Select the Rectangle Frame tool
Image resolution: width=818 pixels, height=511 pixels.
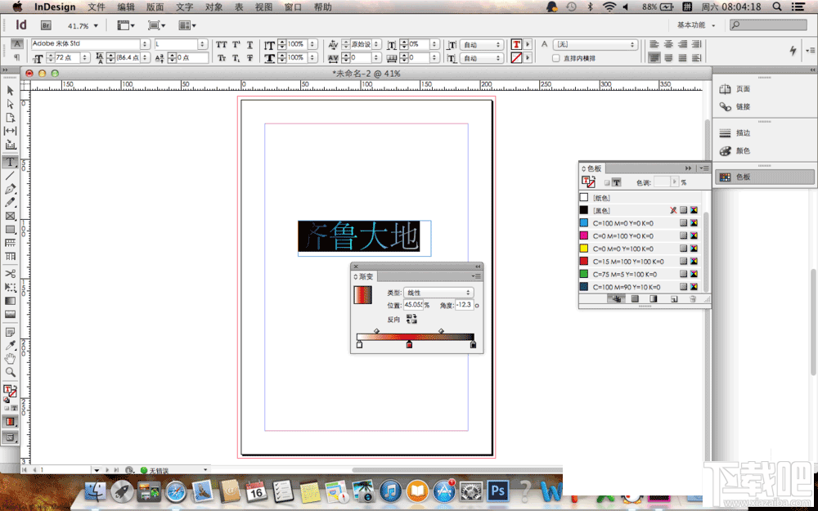10,216
